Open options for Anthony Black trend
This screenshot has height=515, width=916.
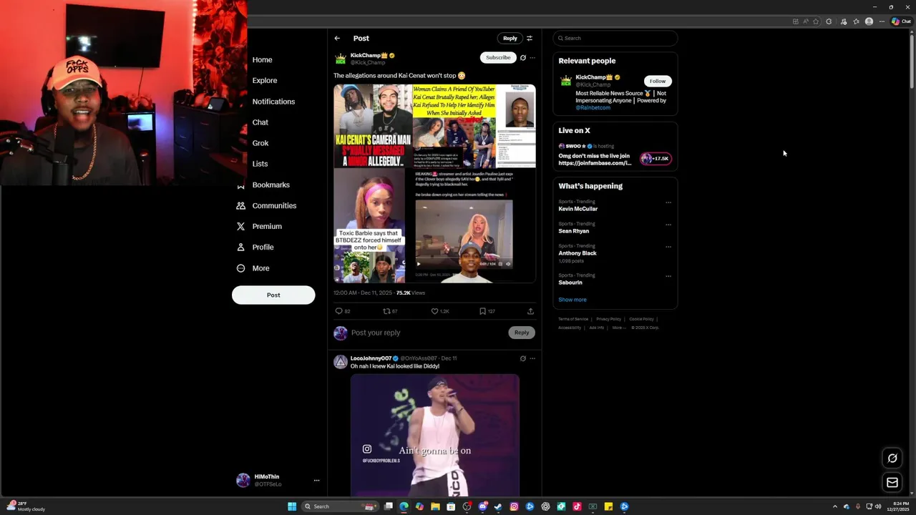(x=668, y=247)
